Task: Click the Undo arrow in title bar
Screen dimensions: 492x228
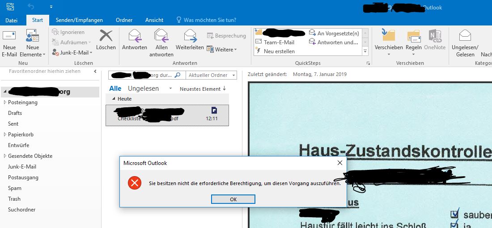Action: pos(31,7)
